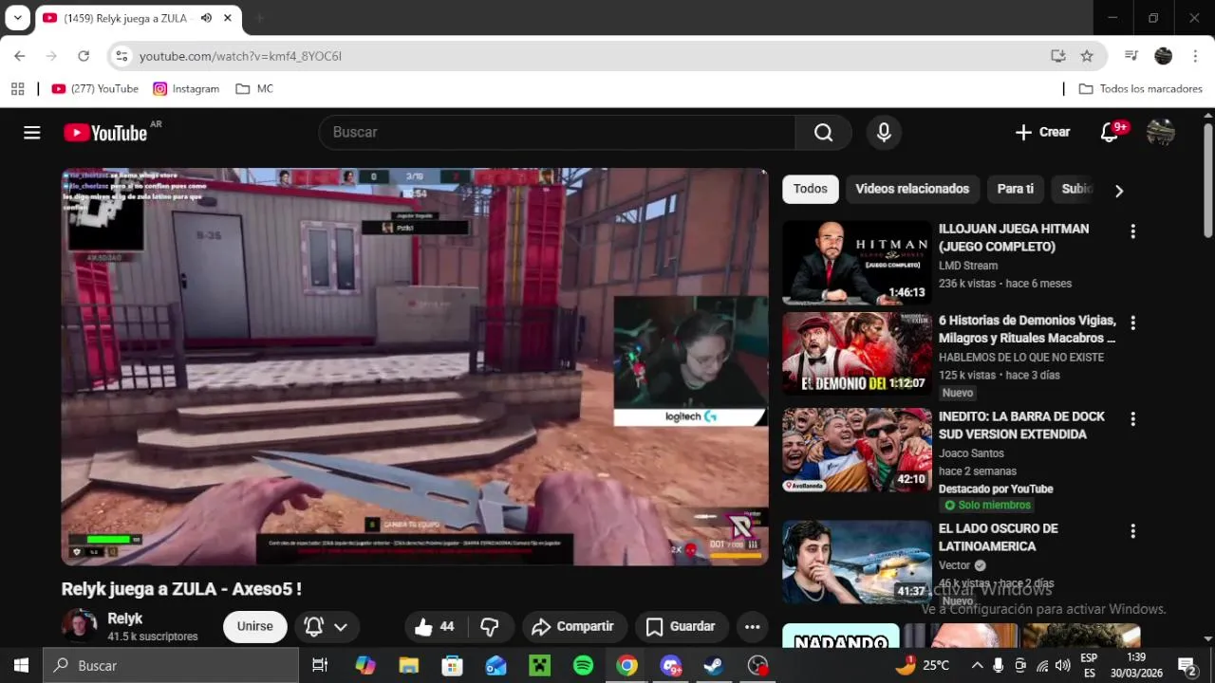View site information icon in address bar
This screenshot has width=1215, height=683.
(121, 56)
